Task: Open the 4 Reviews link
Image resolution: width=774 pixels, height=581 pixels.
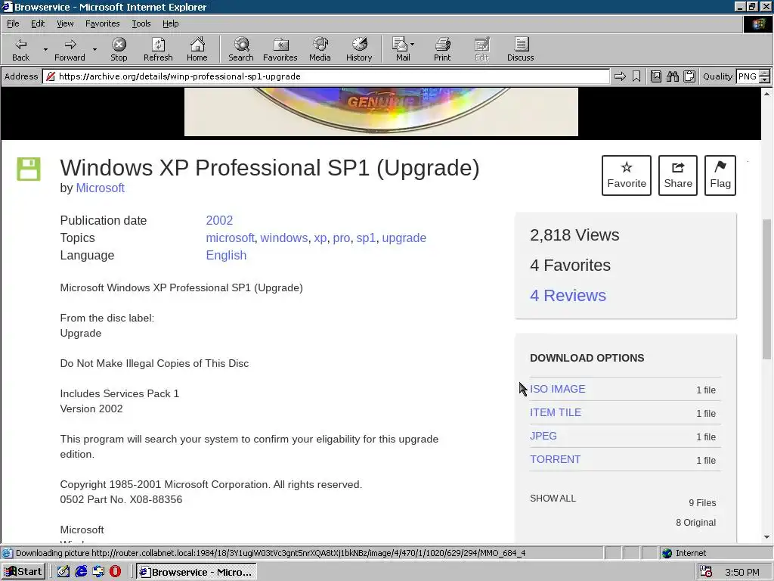Action: [568, 296]
